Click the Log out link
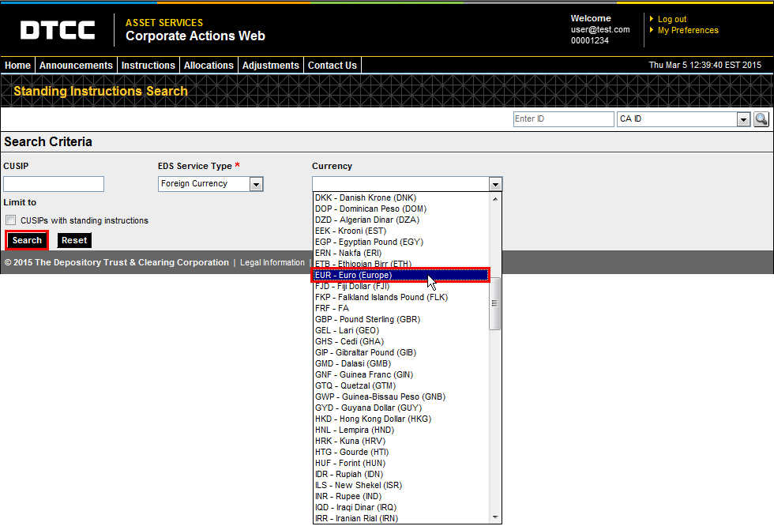This screenshot has width=774, height=530. [x=671, y=19]
